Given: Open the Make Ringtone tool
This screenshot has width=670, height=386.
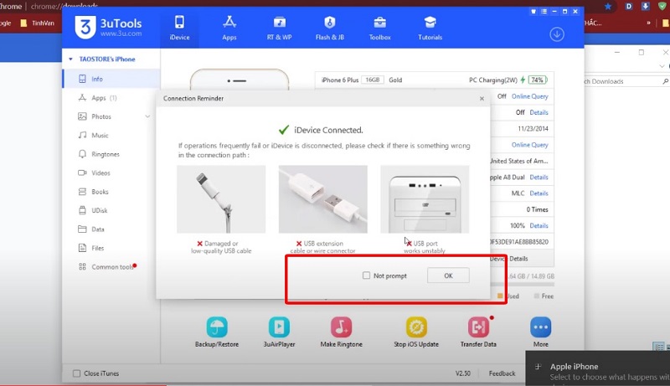Looking at the screenshot, I should pos(341,332).
